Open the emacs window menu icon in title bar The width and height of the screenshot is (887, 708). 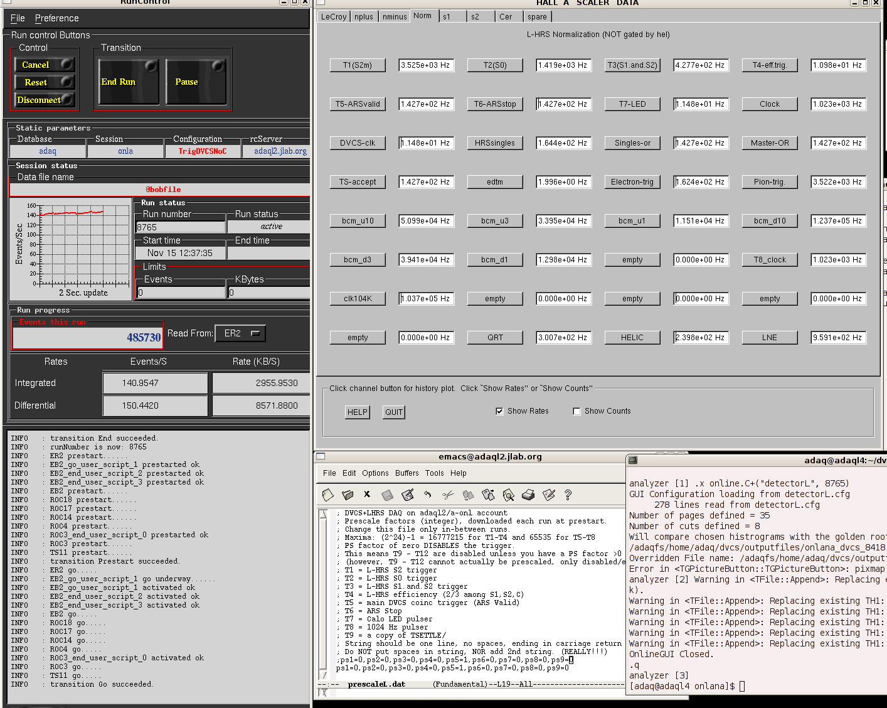[x=321, y=456]
